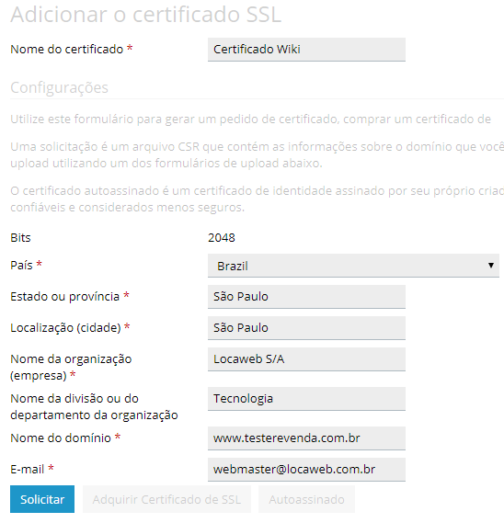Click the Nome do certificado input field
Viewport: 504px width, 523px height.
click(306, 50)
